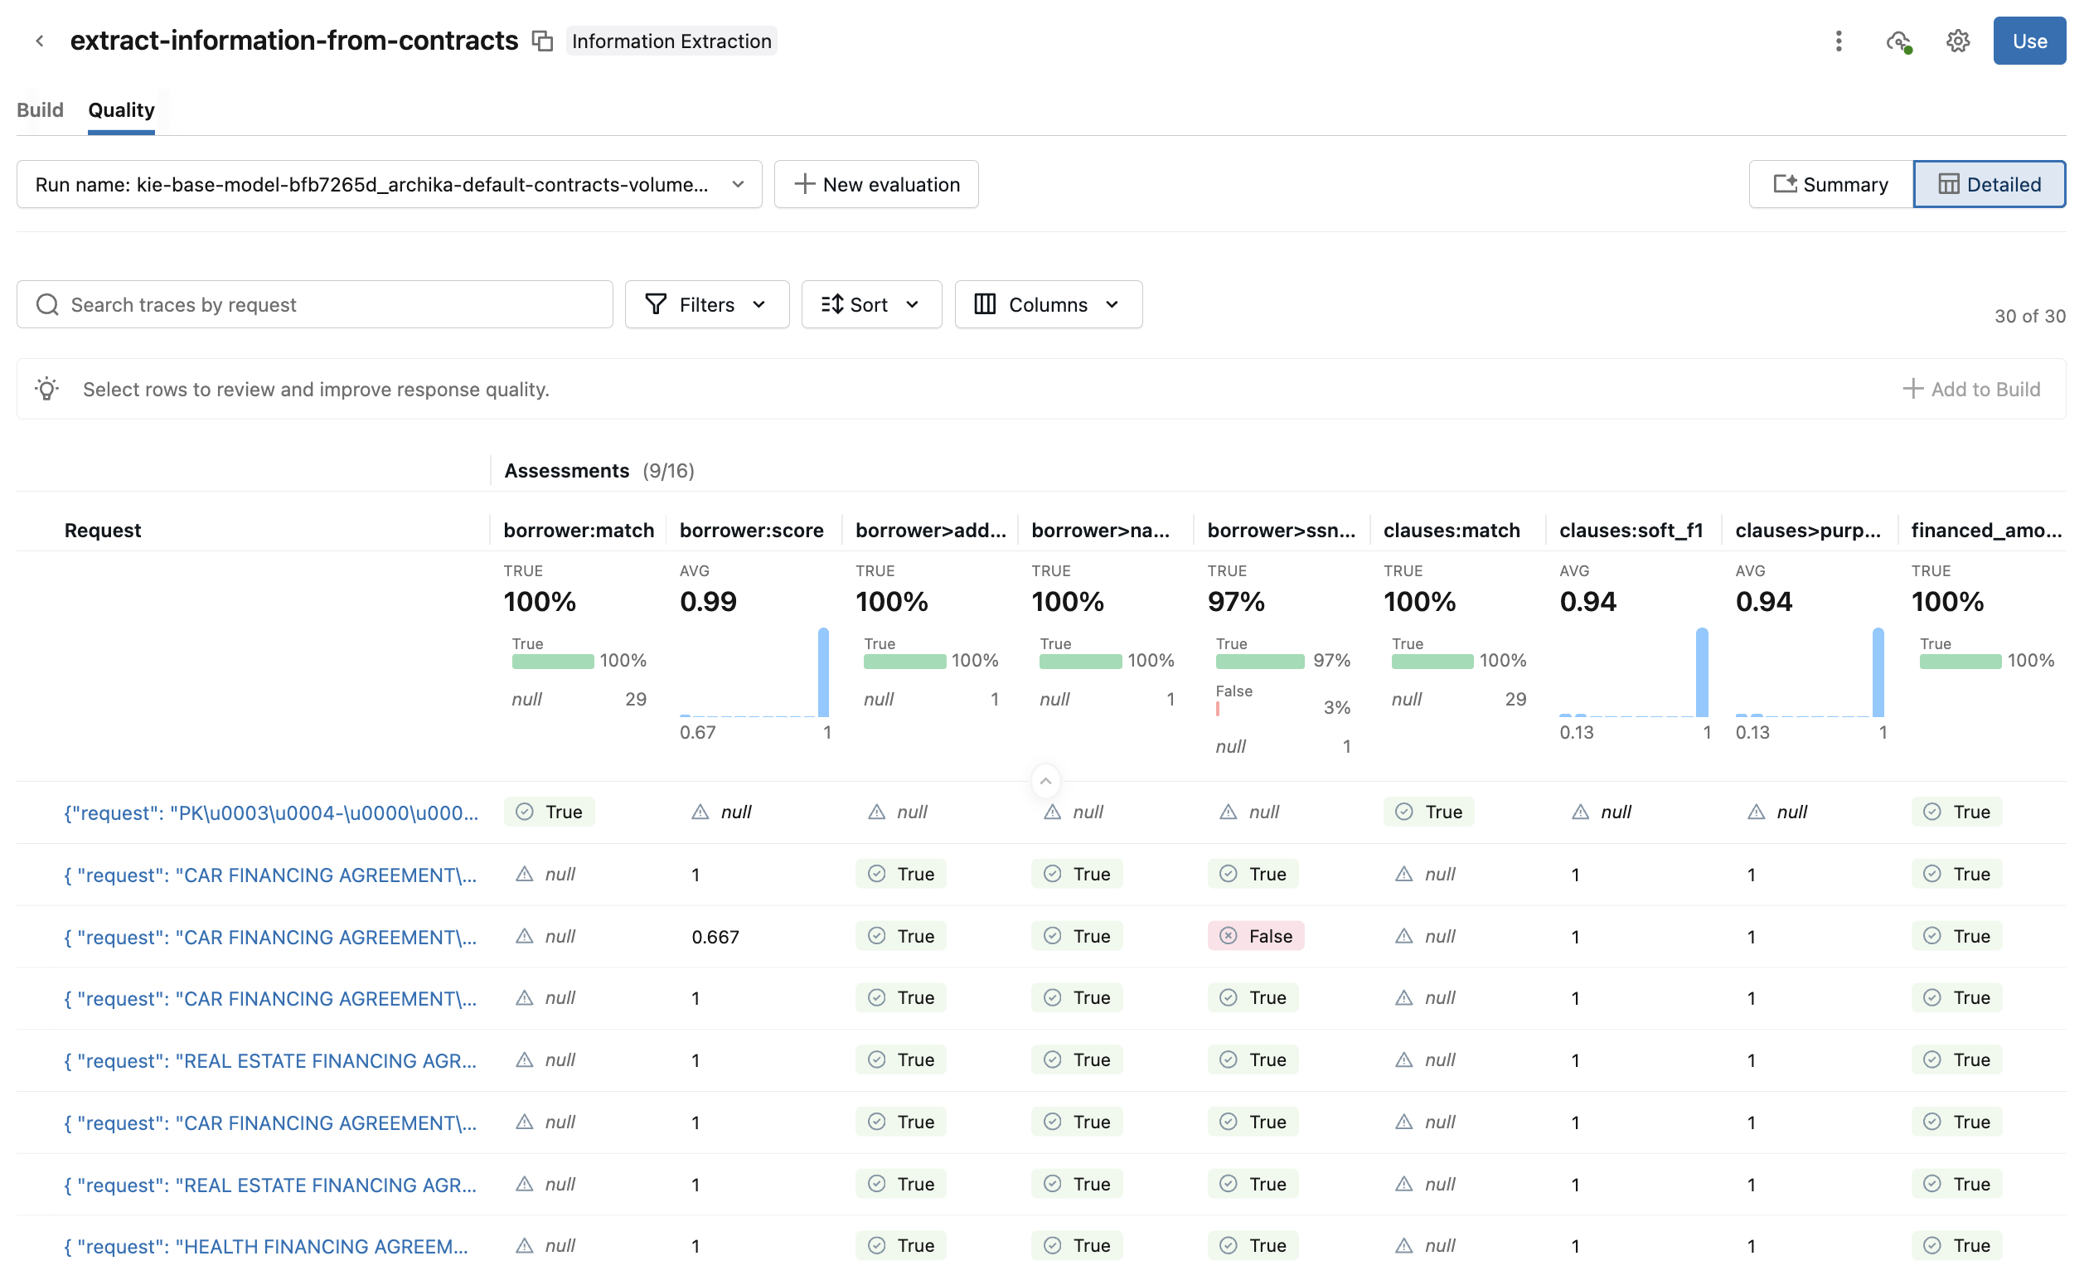Click the search magnifier icon
The width and height of the screenshot is (2089, 1285).
pyautogui.click(x=47, y=304)
